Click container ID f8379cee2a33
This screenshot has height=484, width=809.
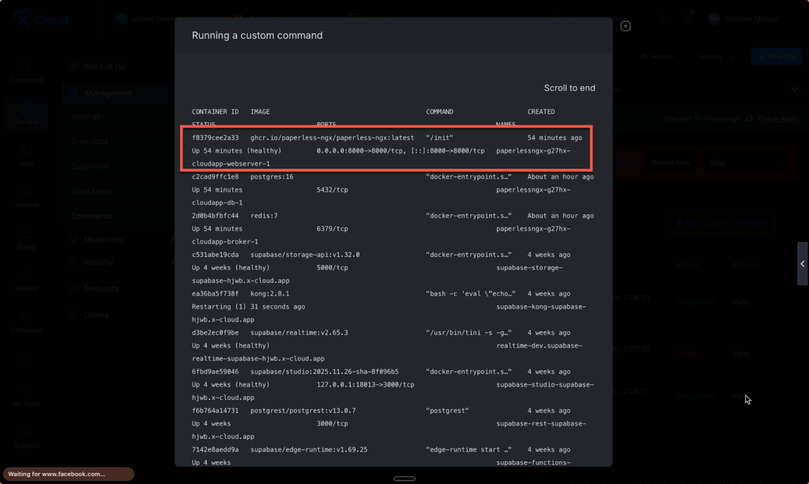[215, 138]
